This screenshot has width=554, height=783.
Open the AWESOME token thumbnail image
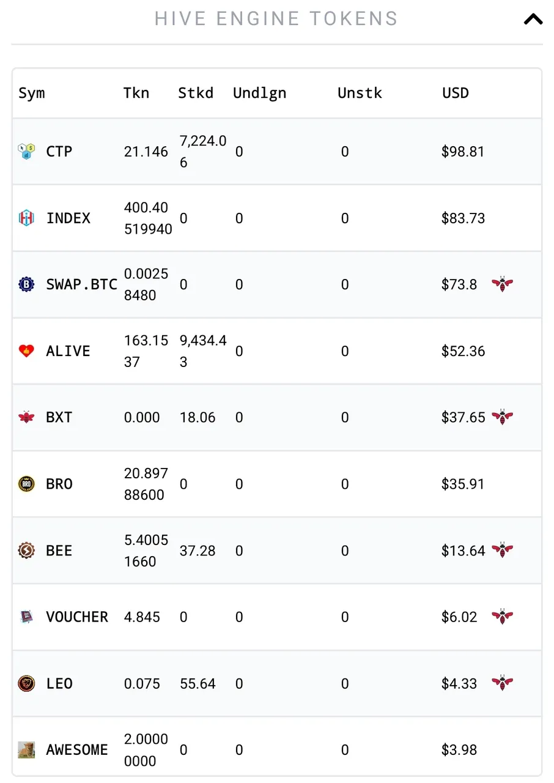(26, 750)
